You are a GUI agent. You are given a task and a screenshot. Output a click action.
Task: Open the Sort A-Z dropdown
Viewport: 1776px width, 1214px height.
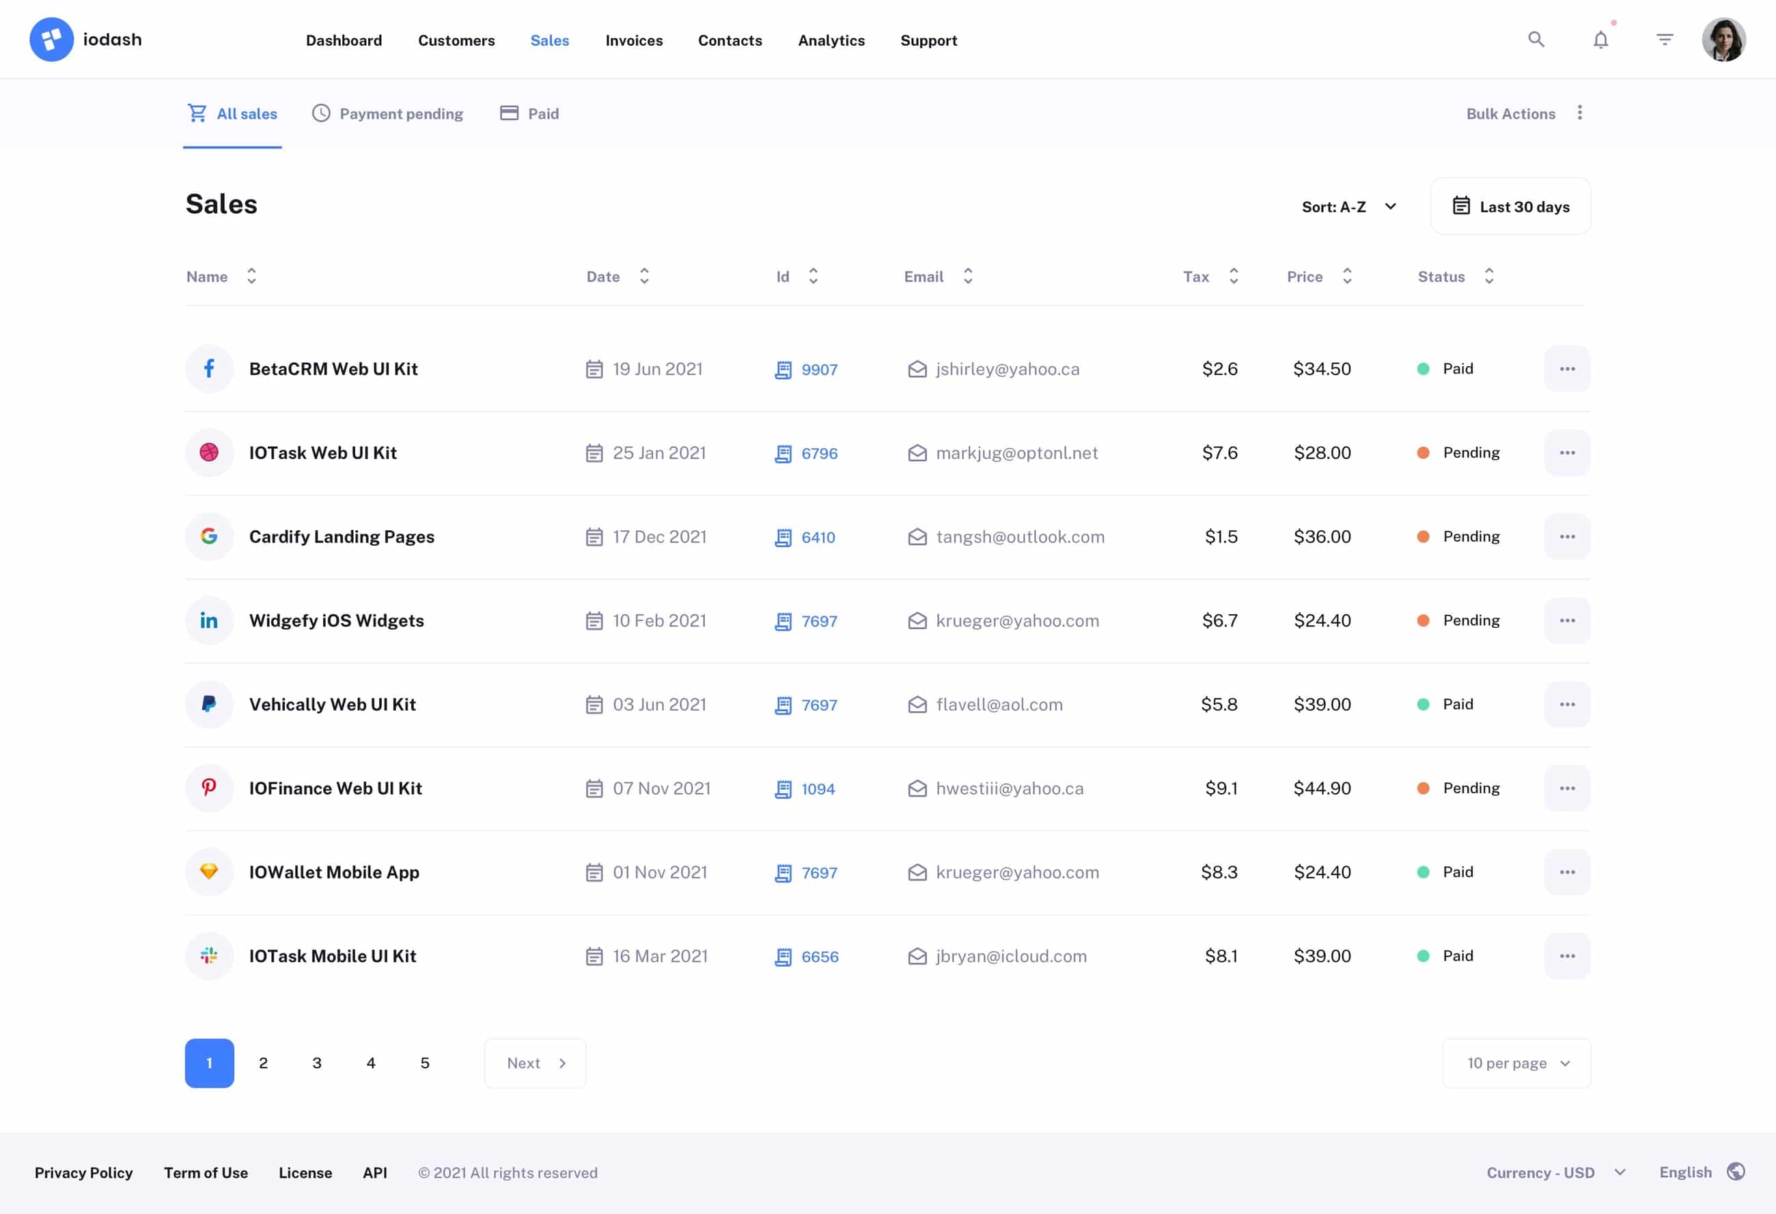click(x=1350, y=206)
